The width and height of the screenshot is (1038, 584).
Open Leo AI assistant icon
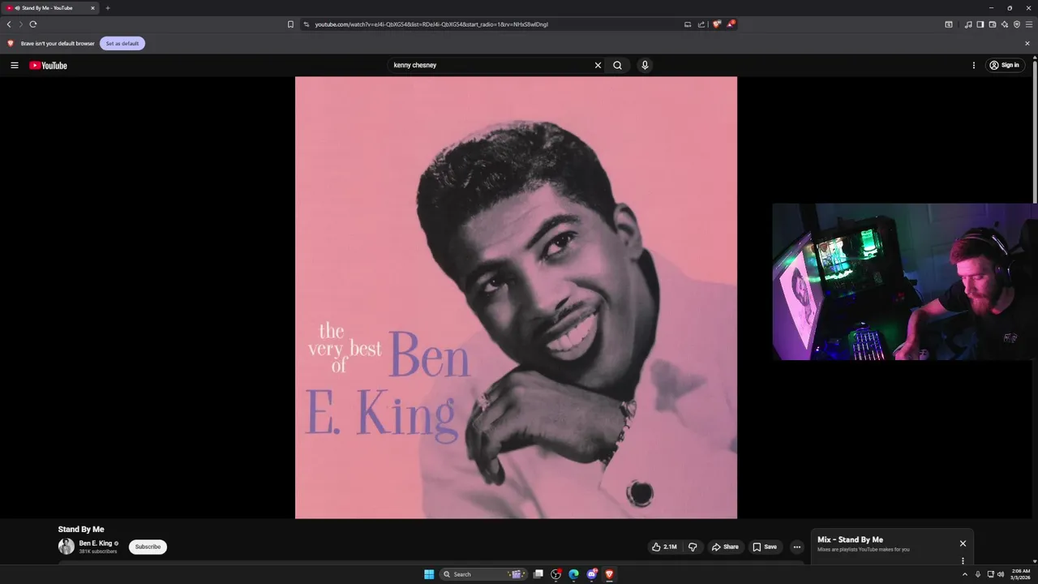(x=1005, y=24)
